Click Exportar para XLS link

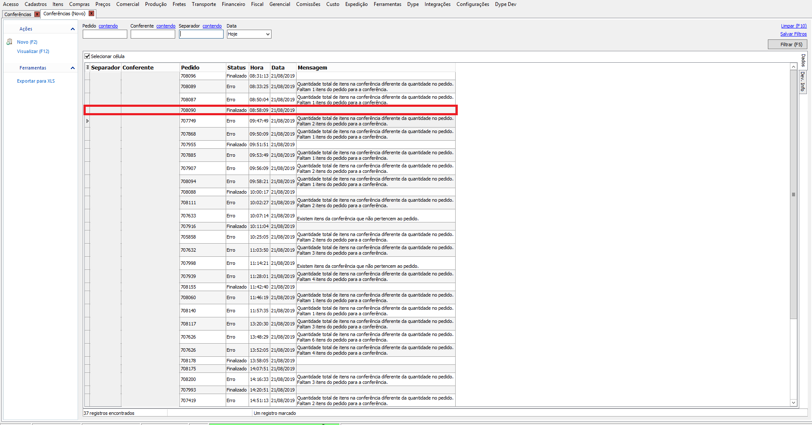(x=36, y=81)
